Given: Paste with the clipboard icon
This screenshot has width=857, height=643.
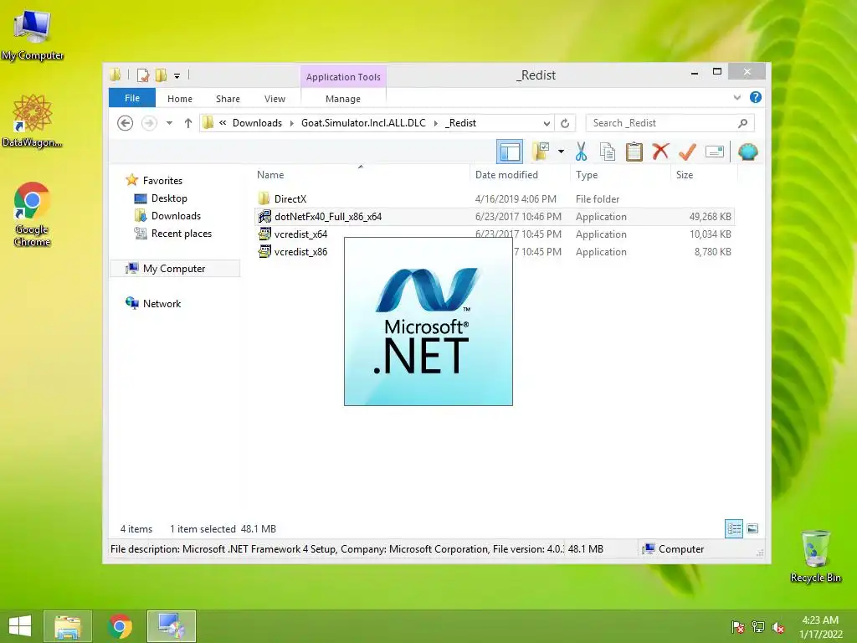Looking at the screenshot, I should (x=634, y=152).
